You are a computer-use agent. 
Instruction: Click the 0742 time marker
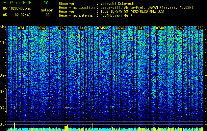coord(42,28)
